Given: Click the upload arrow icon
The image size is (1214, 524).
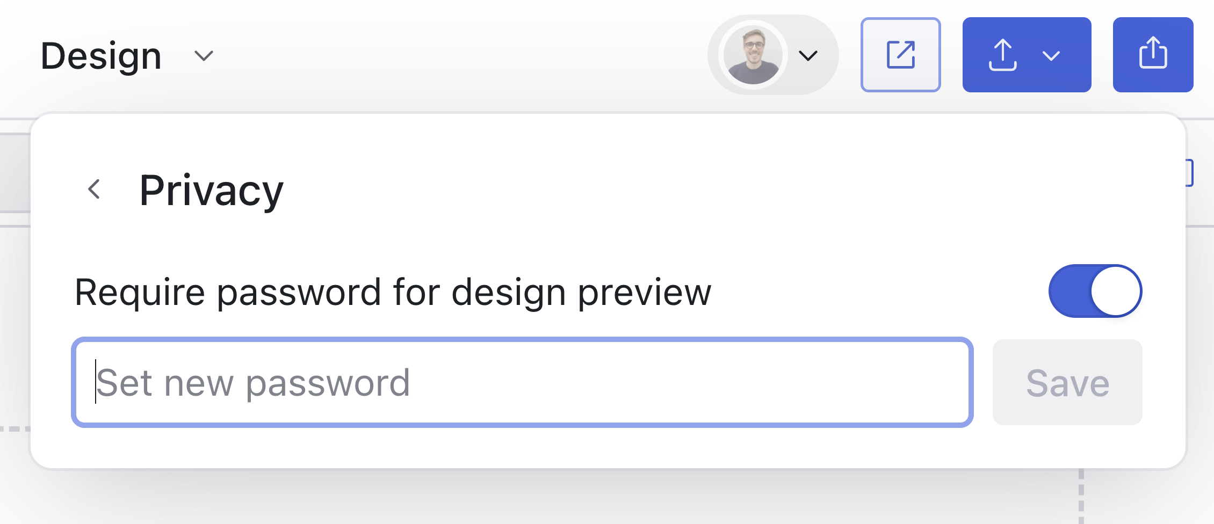Looking at the screenshot, I should pos(1002,55).
